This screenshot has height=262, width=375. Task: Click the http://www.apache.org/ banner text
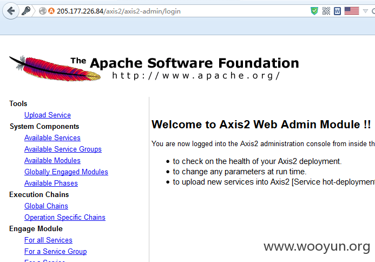click(x=196, y=76)
